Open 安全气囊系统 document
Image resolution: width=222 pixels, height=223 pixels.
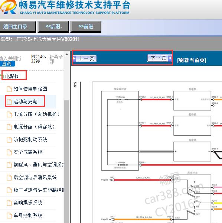28,152
